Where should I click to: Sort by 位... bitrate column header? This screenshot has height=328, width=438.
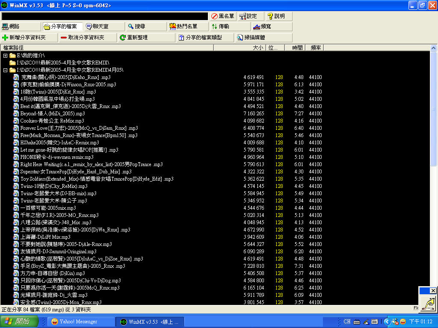point(275,48)
